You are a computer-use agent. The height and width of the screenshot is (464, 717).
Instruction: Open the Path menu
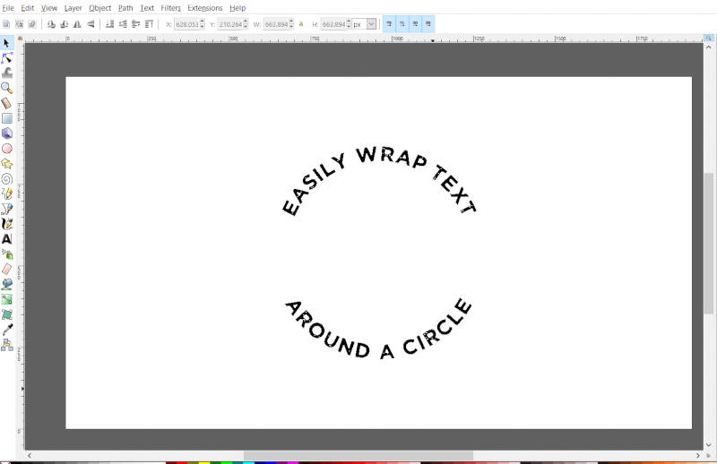[x=125, y=8]
